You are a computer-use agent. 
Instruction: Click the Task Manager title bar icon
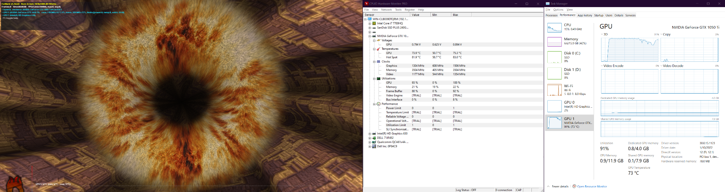pos(548,4)
